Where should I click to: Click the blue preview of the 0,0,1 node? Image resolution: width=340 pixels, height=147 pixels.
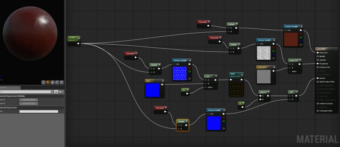[x=152, y=90]
